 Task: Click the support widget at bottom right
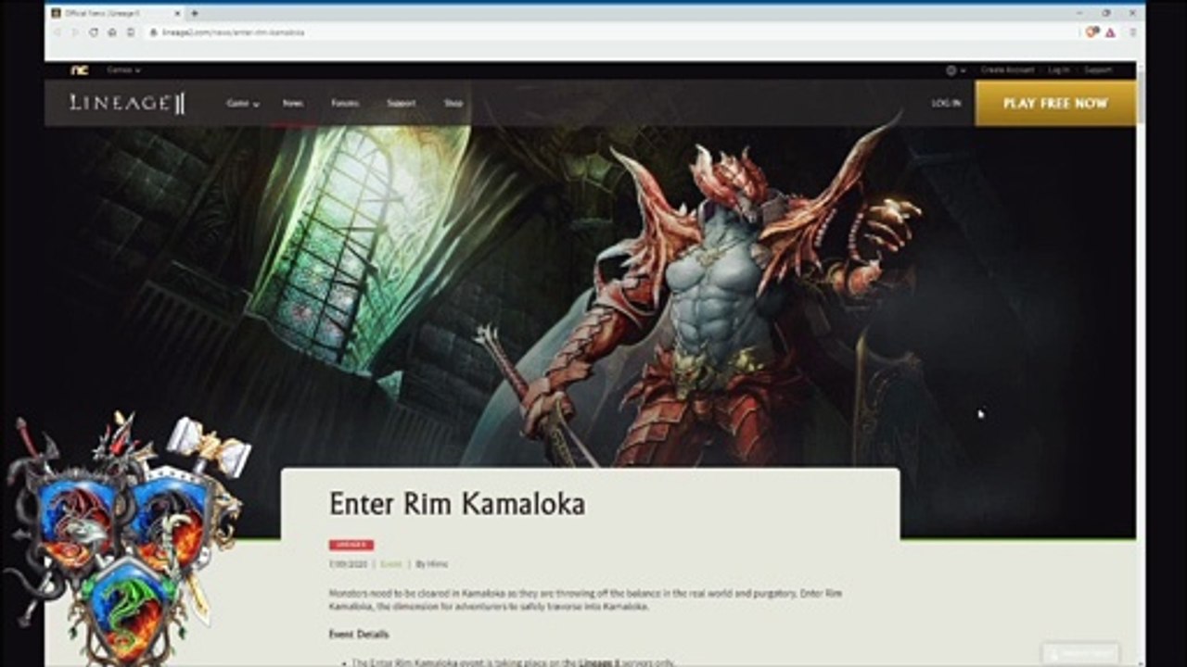coord(1080,653)
